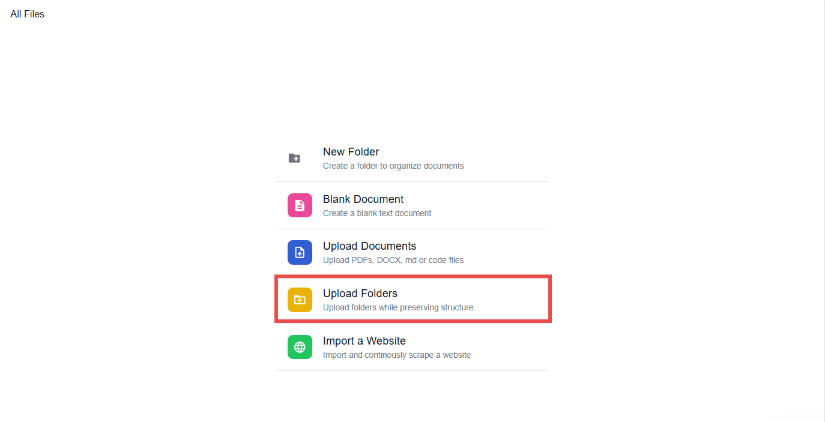Go to the All Files heading

pos(28,14)
